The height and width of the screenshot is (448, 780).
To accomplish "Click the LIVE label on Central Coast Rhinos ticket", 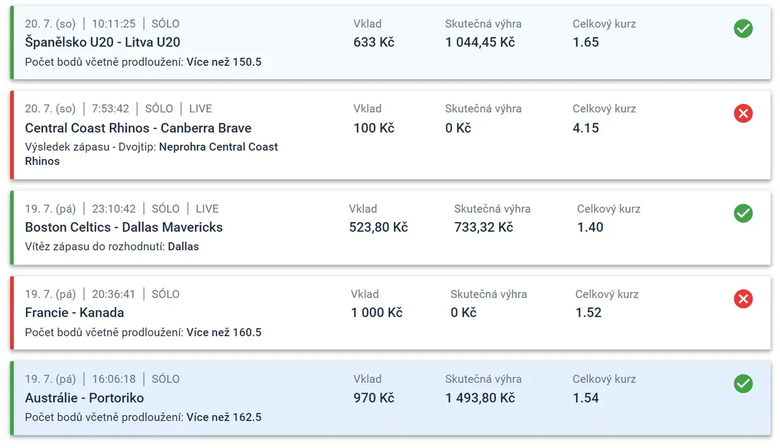I will coord(201,108).
